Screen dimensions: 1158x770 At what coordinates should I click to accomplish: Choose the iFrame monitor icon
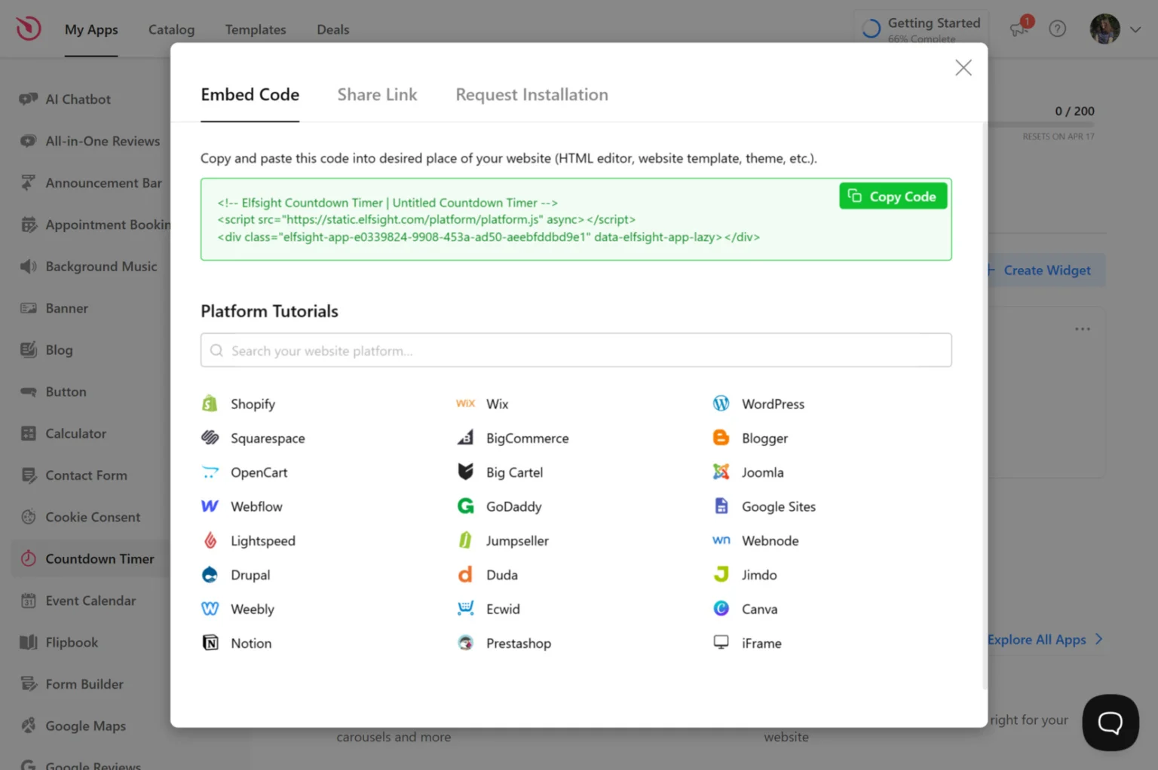721,642
